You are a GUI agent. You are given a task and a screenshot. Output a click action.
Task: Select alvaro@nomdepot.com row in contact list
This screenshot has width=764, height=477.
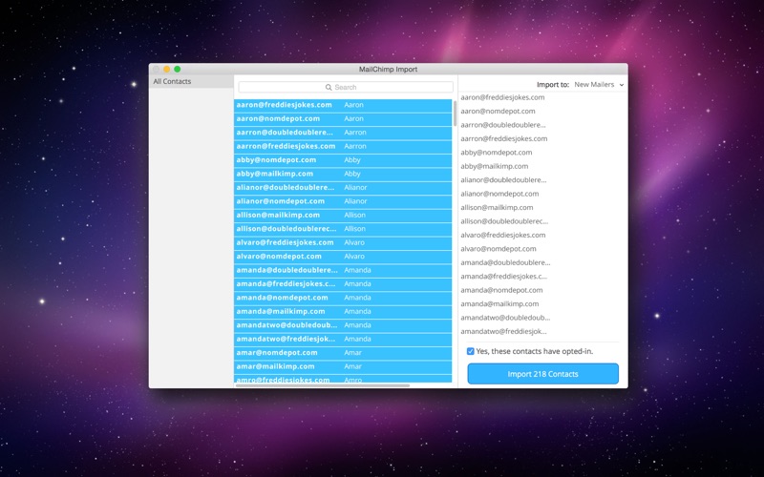coord(343,256)
